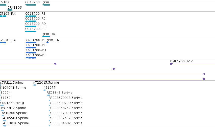Click the 421977 EST entry
This screenshot has width=215, height=127.
[44, 90]
